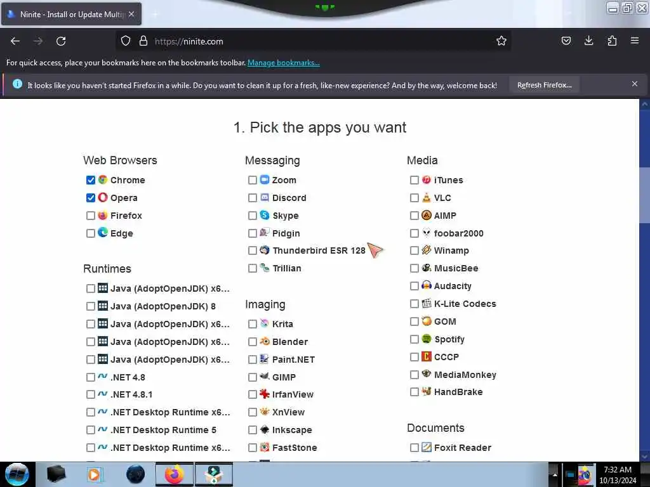Check the Firefox checkbox

coord(90,216)
